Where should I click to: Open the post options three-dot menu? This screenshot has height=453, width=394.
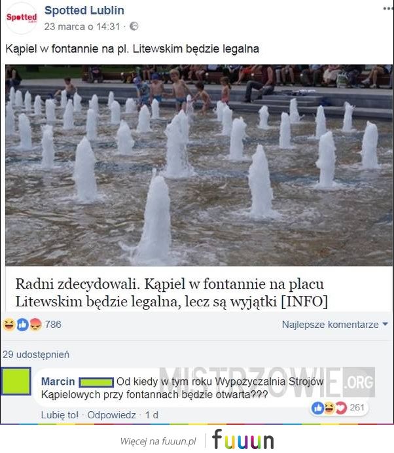pyautogui.click(x=388, y=9)
